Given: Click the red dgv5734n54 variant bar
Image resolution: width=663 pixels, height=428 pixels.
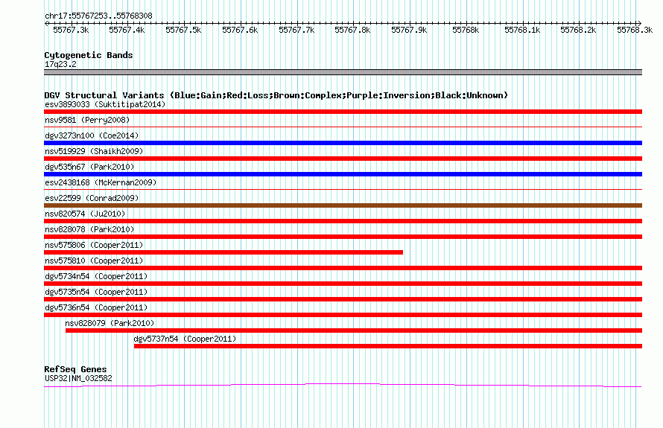Looking at the screenshot, I should click(x=343, y=284).
